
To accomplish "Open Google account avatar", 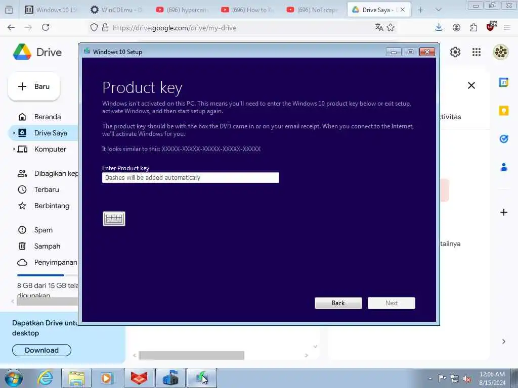I will 501,52.
